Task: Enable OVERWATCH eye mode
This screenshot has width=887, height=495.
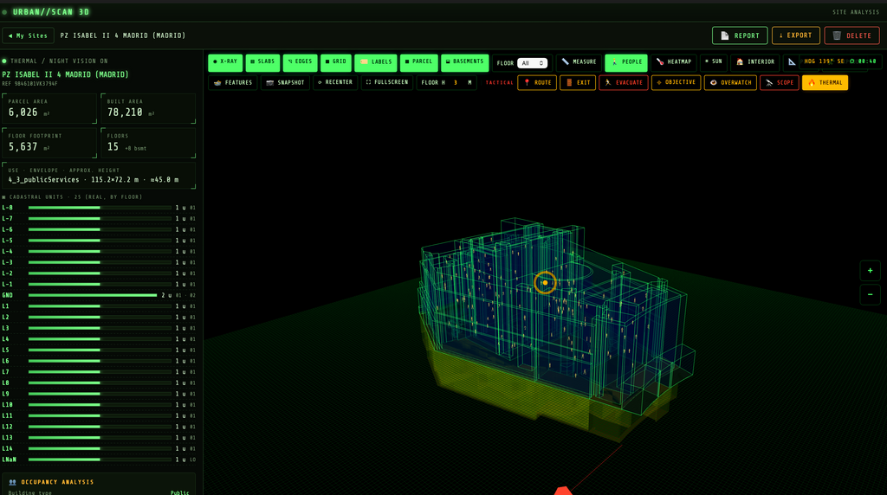Action: pos(730,82)
